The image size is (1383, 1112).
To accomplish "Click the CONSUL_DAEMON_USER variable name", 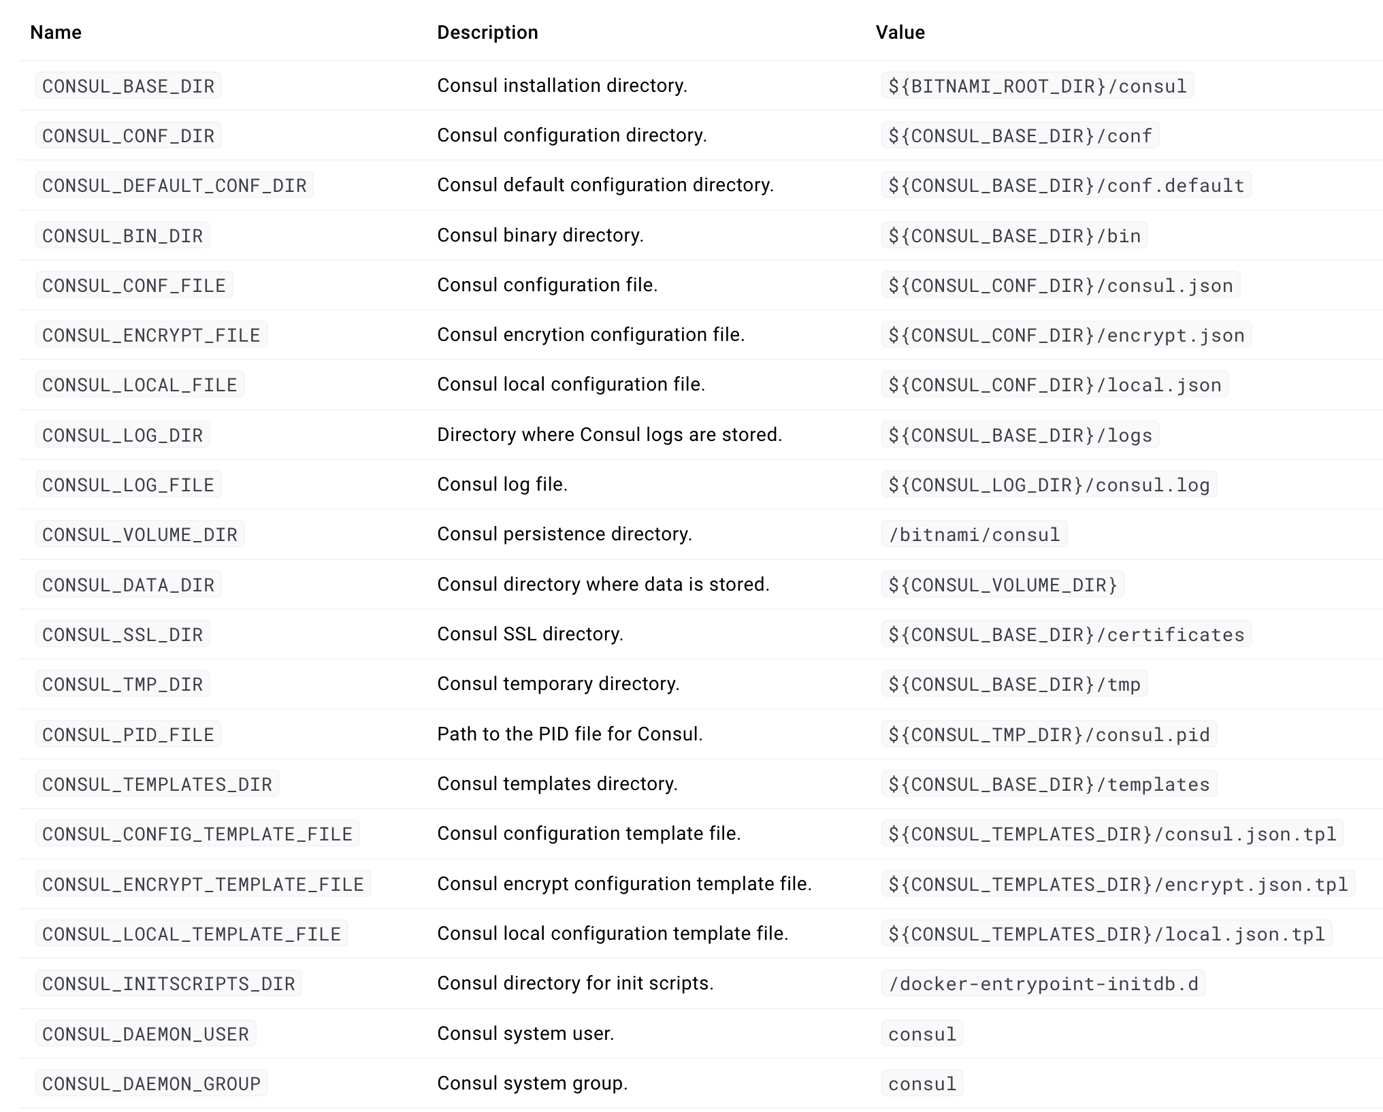I will click(x=146, y=1034).
